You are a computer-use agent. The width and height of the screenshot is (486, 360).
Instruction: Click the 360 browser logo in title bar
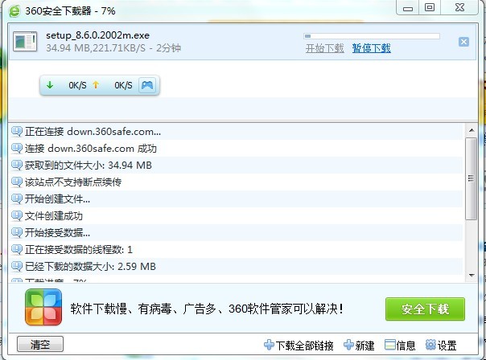14,11
